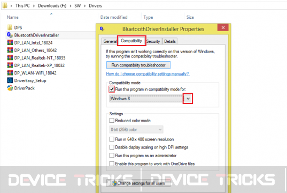Click the folder icon in address bar
This screenshot has height=193, width=287.
click(x=5, y=5)
